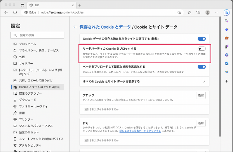This screenshot has width=233, height=152.
Task: Open a new tab with plus button
Action: (80, 5)
